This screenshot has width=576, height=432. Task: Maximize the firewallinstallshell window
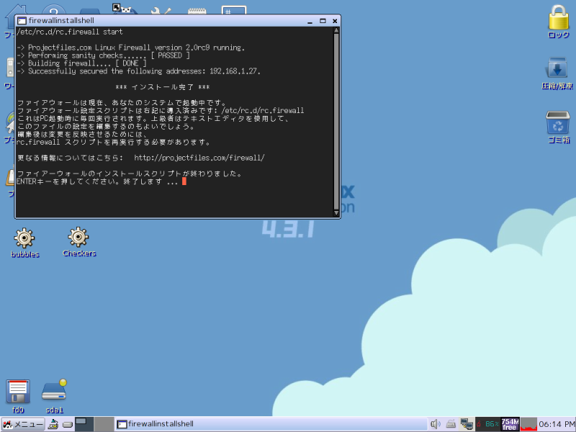click(x=323, y=21)
